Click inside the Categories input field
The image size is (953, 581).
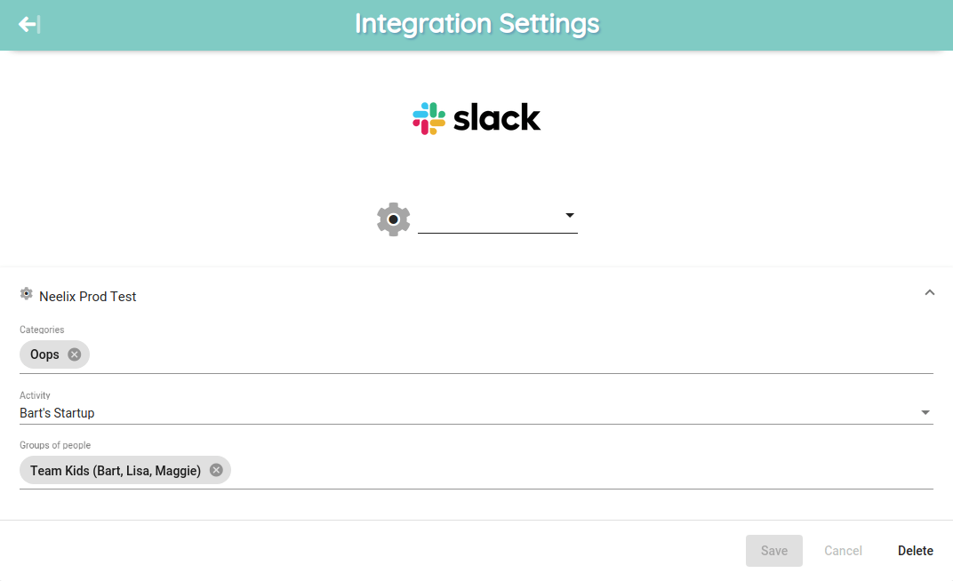(510, 354)
